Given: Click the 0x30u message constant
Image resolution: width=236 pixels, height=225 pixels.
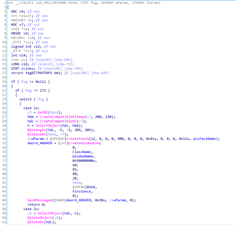Looking at the screenshot, I should (x=101, y=200).
